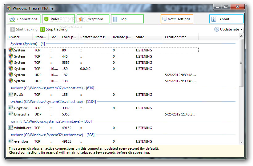253x166 pixels.
Task: Click the vertical scrollbar thumb
Action: 241,63
